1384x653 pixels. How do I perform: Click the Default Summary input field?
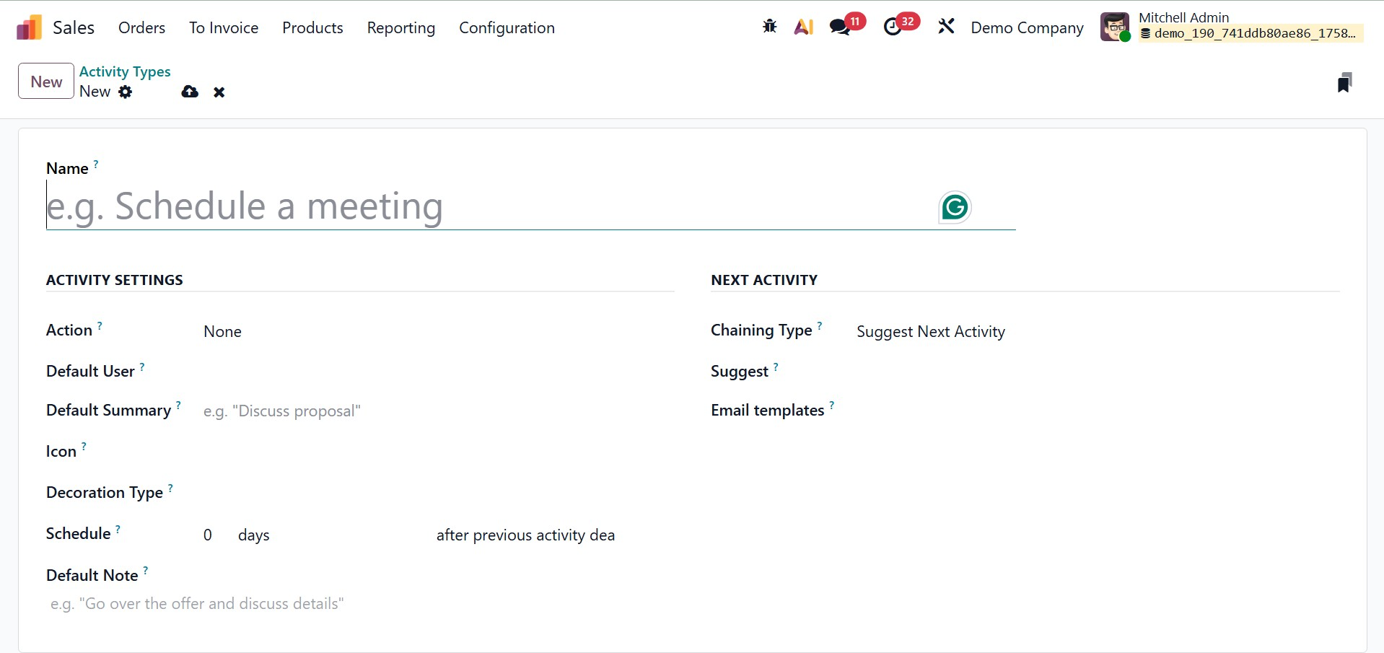433,411
